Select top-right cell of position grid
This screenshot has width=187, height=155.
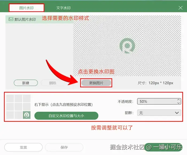point(27,99)
